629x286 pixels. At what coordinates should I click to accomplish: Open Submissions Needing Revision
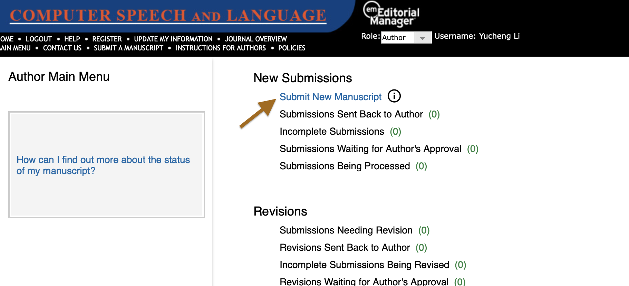(x=346, y=230)
